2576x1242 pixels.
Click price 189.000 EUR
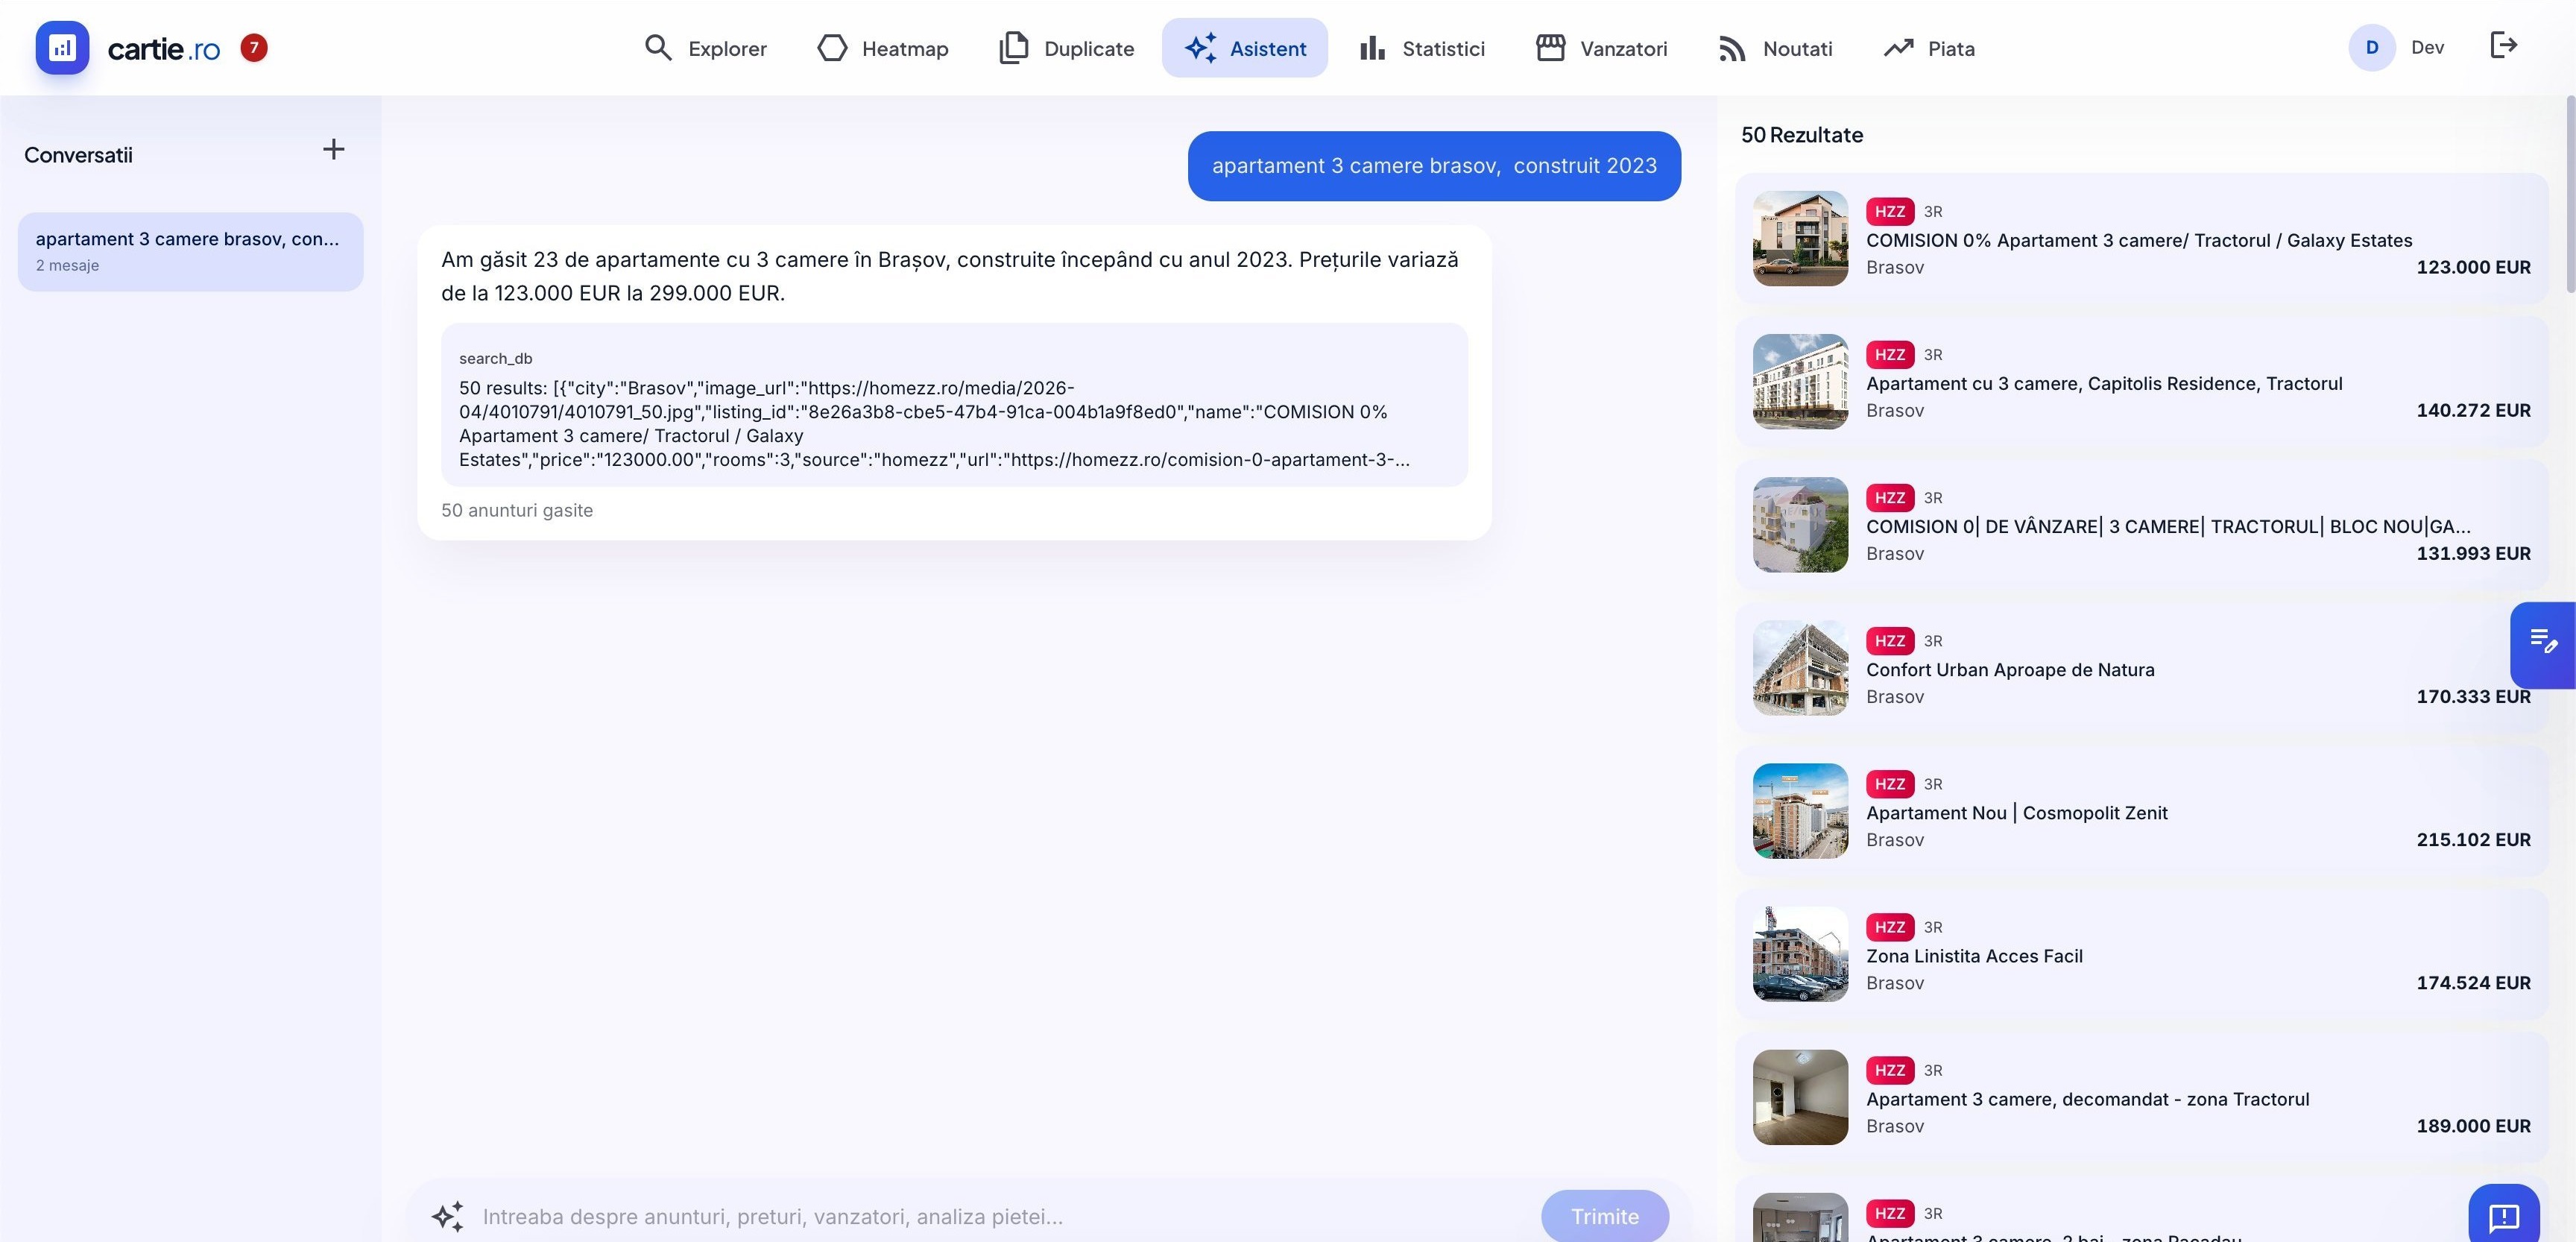click(x=2473, y=1125)
